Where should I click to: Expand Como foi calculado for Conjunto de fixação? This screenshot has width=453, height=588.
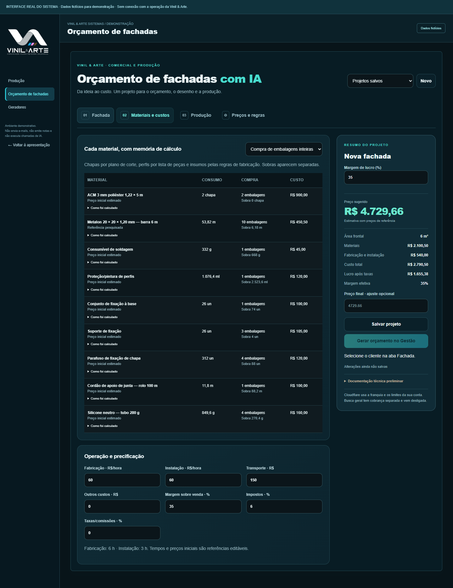tap(103, 317)
